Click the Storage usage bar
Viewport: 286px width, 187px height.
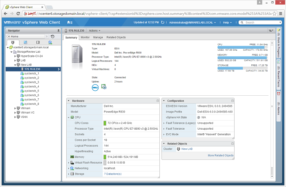[242, 68]
